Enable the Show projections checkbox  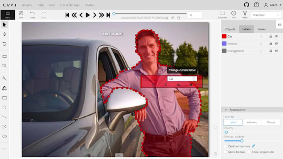pos(249,152)
